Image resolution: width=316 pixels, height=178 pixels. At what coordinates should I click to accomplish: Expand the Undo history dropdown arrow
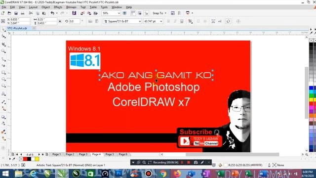click(x=57, y=13)
